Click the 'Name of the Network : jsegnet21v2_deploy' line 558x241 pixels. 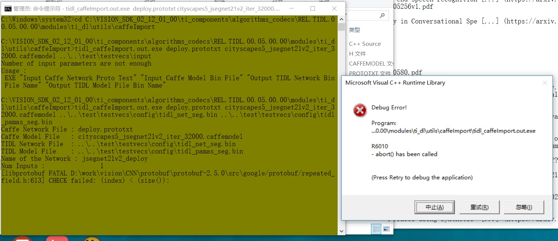pyautogui.click(x=74, y=159)
